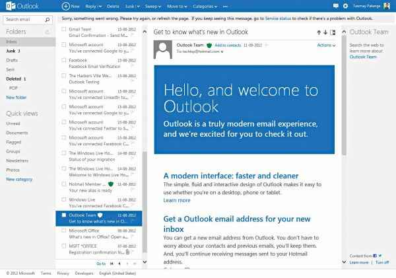
Task: Click right sidebar scroll down arrow
Action: point(344,262)
